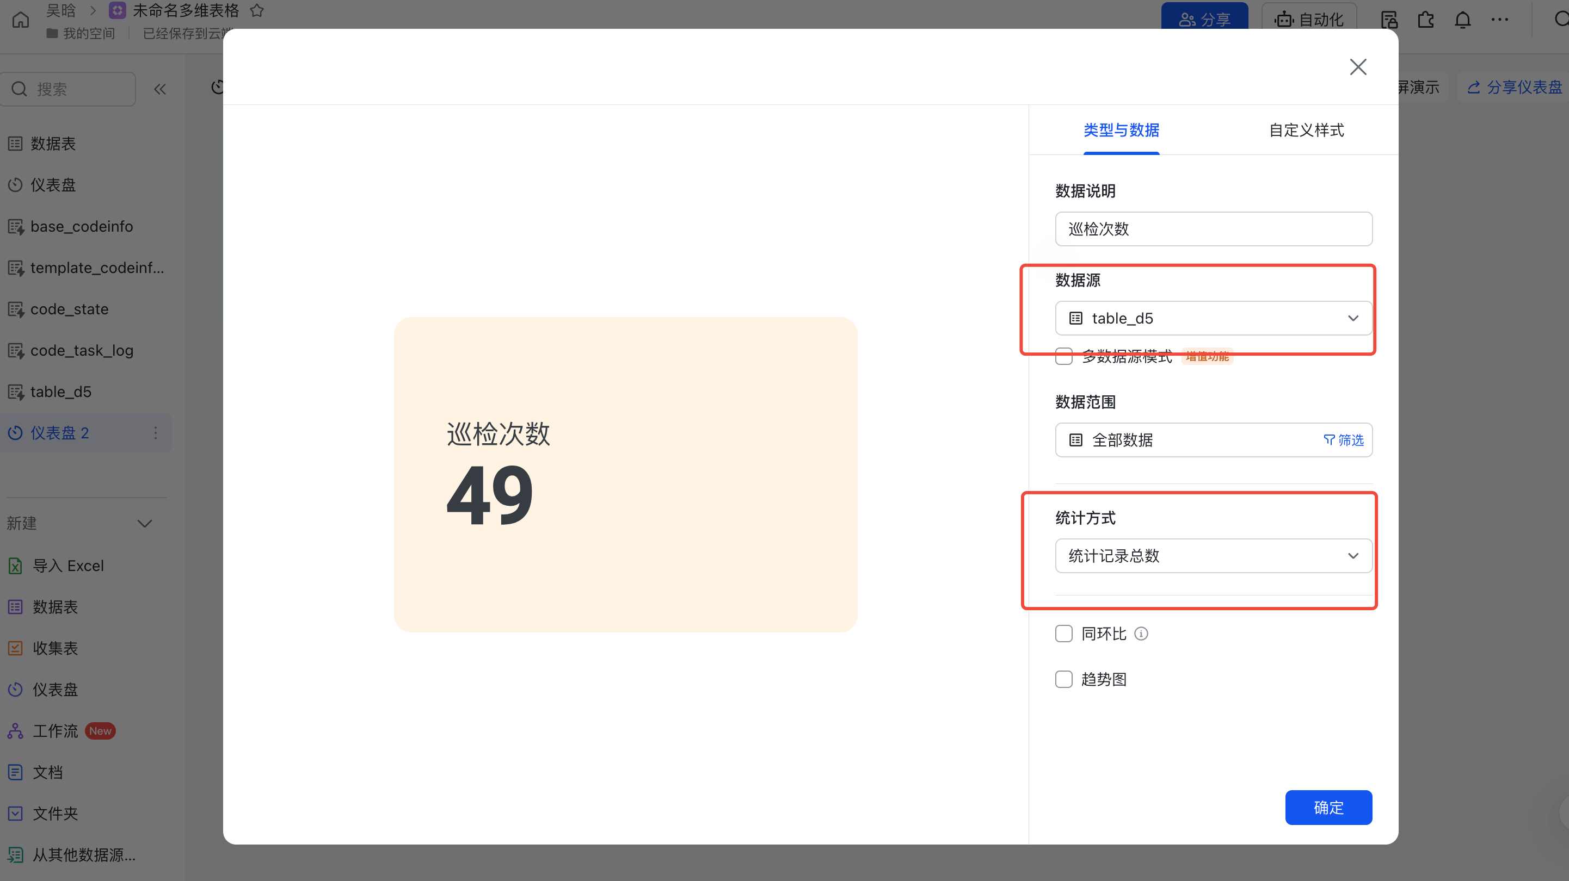The width and height of the screenshot is (1569, 881).
Task: Click the home icon at top left
Action: tap(21, 20)
